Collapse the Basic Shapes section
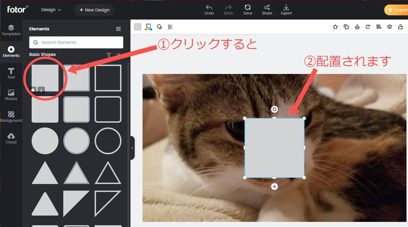 118,55
